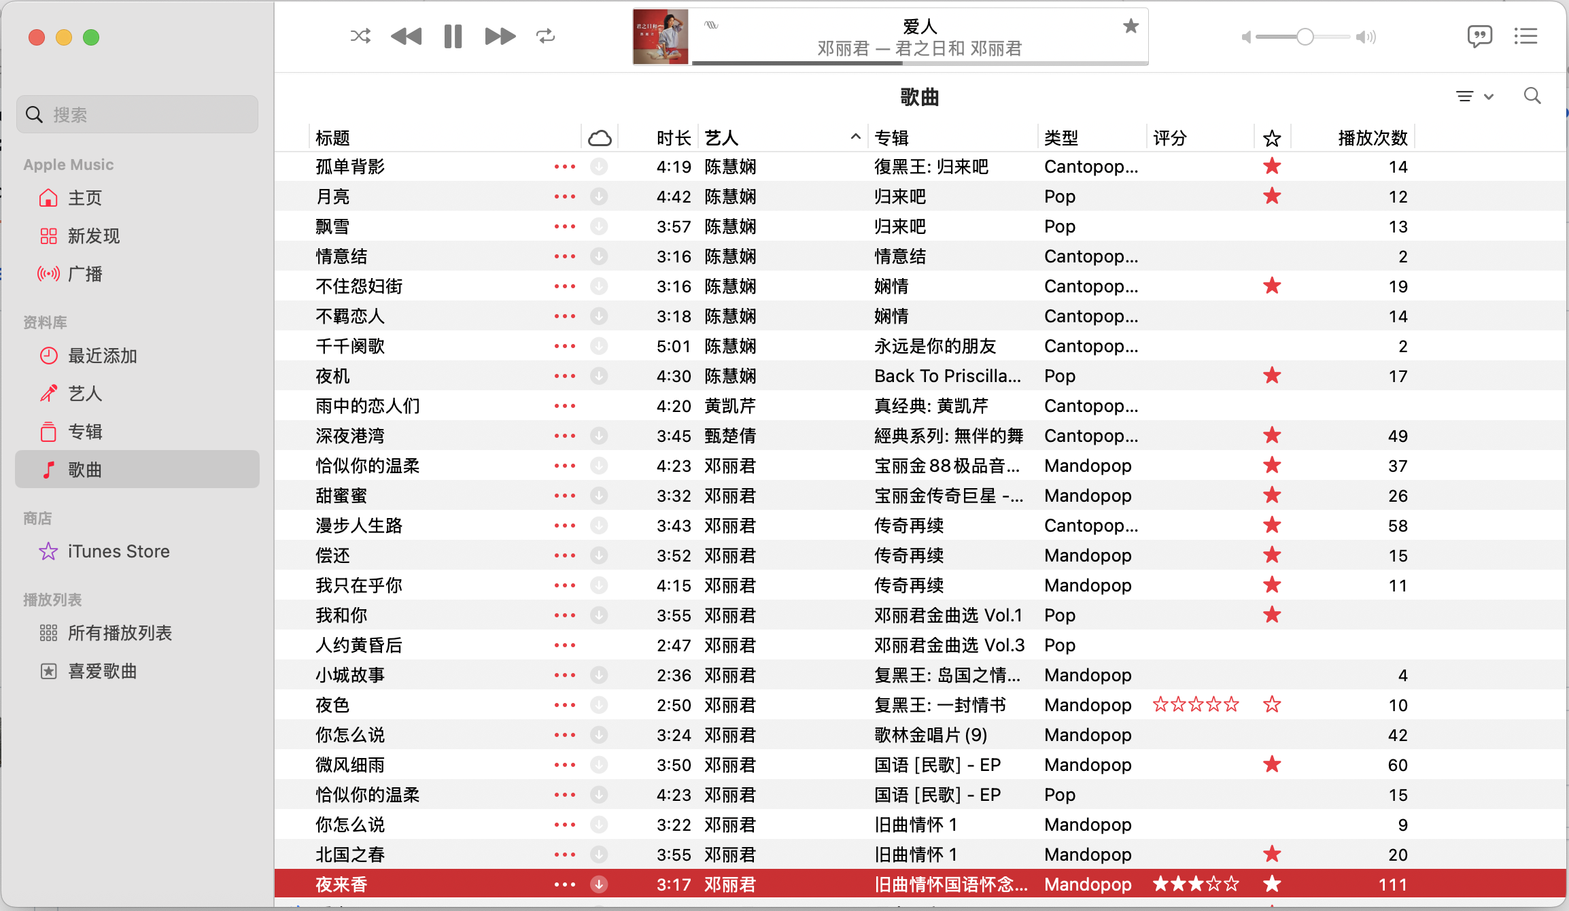
Task: Favorite the playing song 爱人
Action: point(1131,27)
